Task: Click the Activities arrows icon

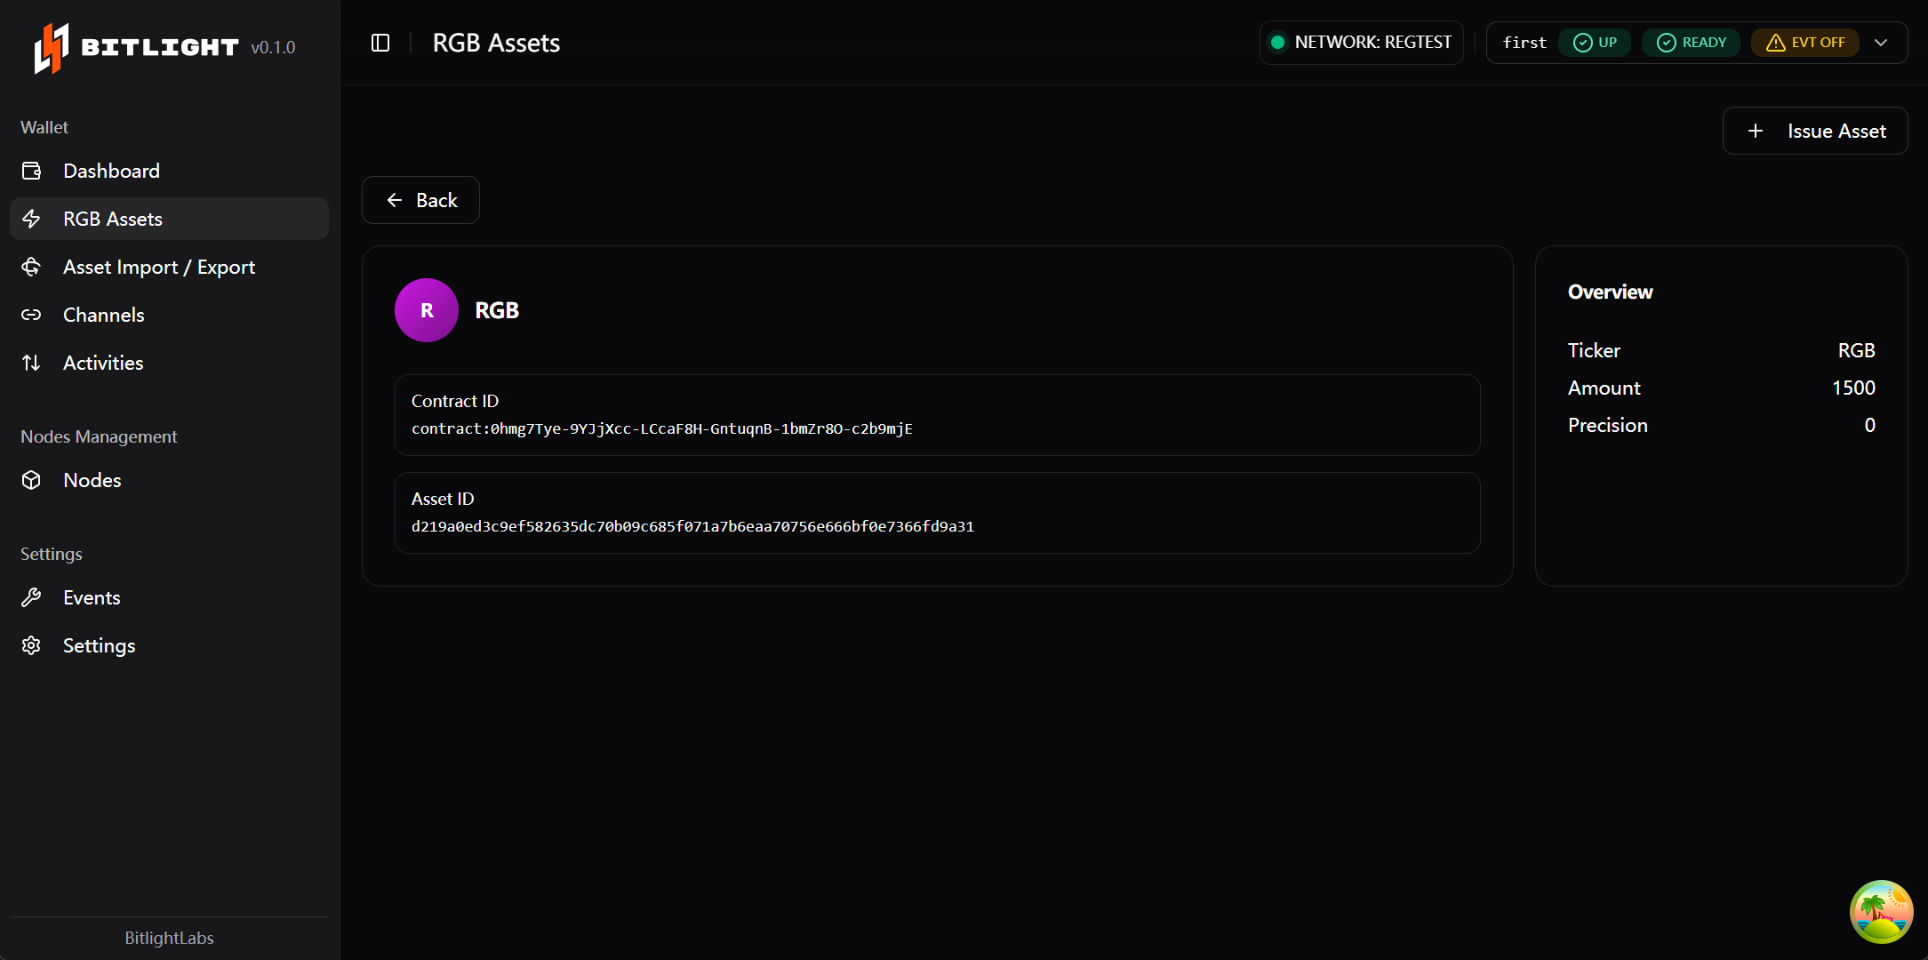Action: [x=32, y=363]
